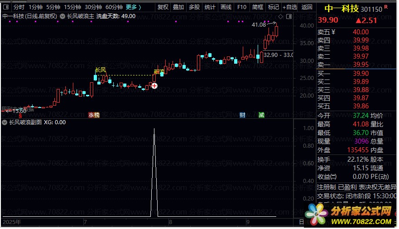This screenshot has height=229, width=399.
Task: Click the 简框 toolbar button
Action: [x=258, y=7]
